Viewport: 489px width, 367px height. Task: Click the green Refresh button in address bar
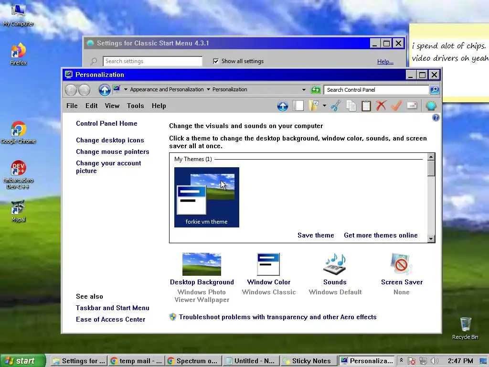[316, 90]
